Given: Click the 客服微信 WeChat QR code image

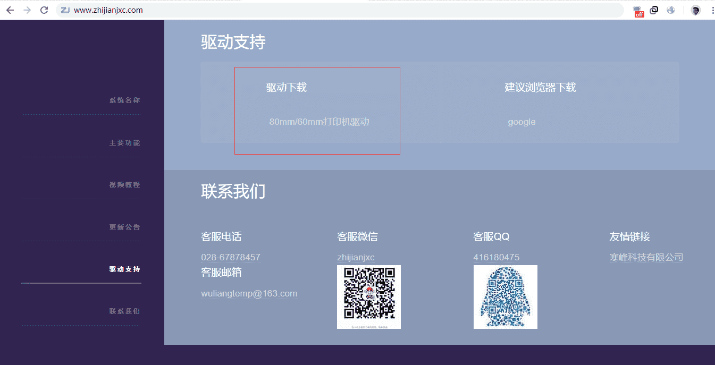Looking at the screenshot, I should tap(368, 297).
